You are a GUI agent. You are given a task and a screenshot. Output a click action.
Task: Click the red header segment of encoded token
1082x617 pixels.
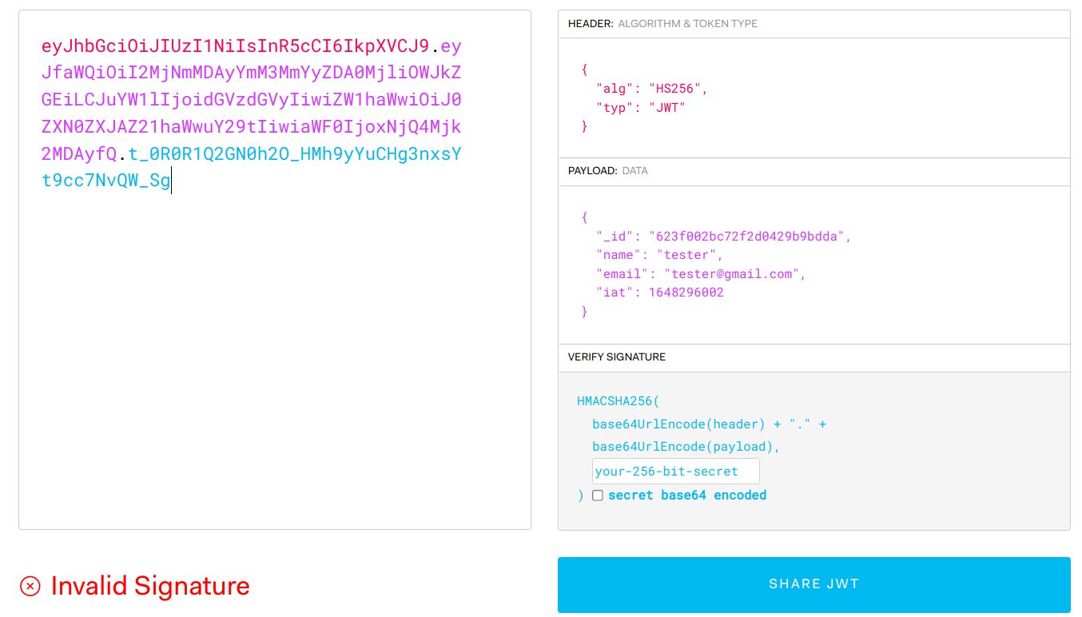pos(235,46)
